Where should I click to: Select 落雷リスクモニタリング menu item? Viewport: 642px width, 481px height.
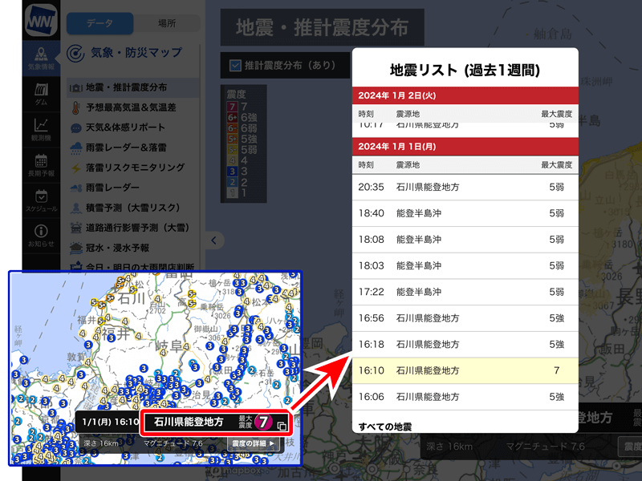point(135,168)
